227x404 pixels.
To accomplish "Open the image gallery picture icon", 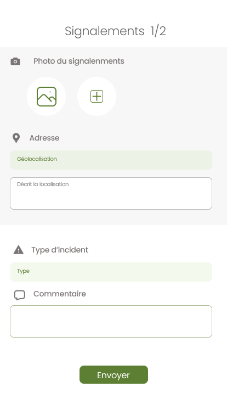I will (x=47, y=97).
